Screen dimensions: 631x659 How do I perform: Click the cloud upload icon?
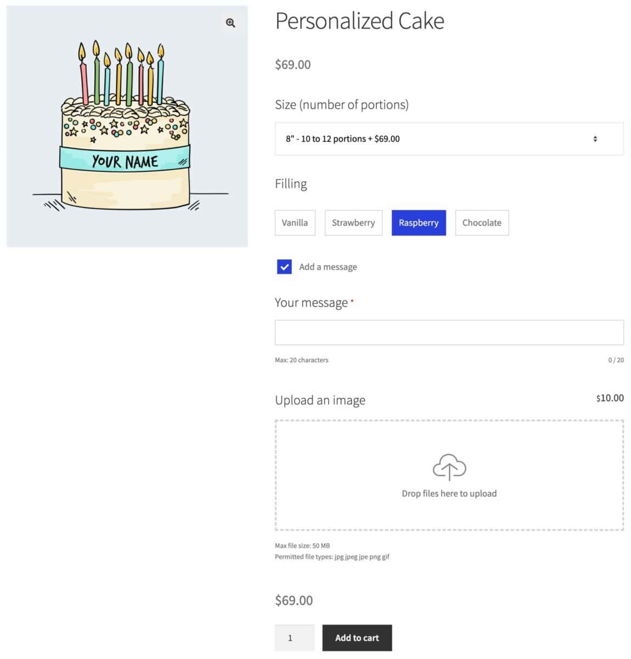pyautogui.click(x=449, y=467)
